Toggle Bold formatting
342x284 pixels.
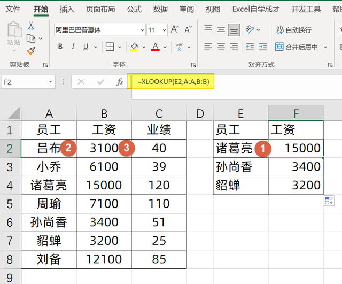pos(60,47)
